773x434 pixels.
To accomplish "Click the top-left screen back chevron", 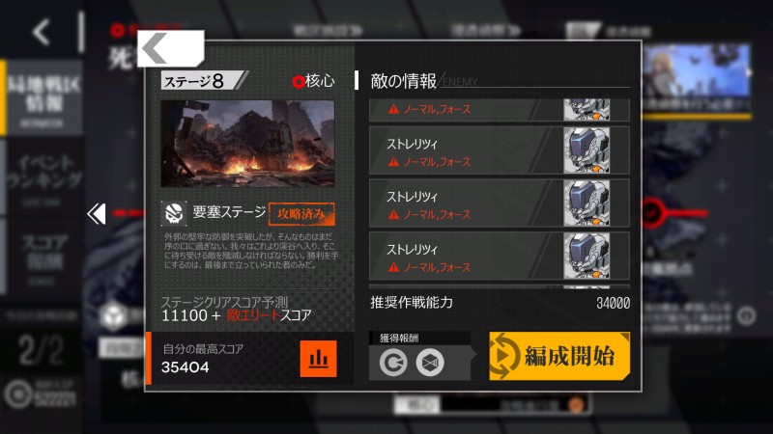I will [42, 33].
